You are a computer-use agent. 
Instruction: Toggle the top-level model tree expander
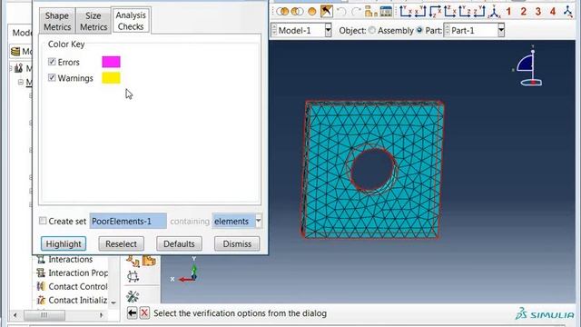11,68
